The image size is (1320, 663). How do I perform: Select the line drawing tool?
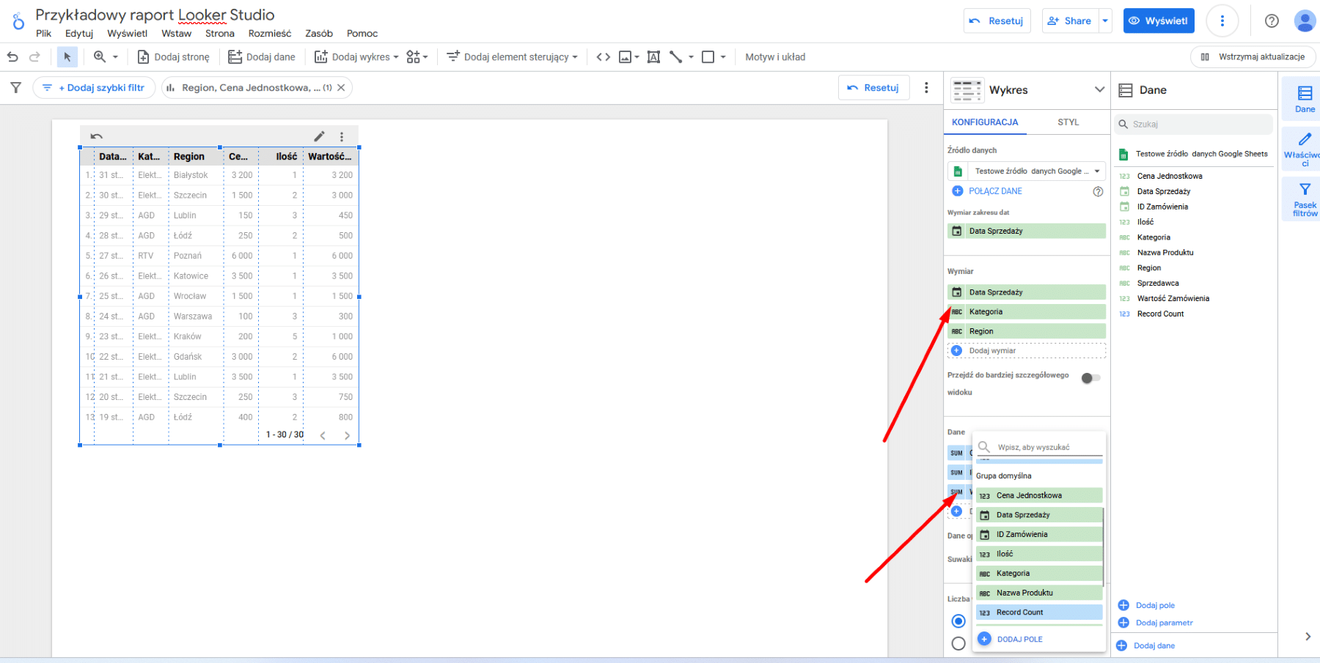point(676,56)
